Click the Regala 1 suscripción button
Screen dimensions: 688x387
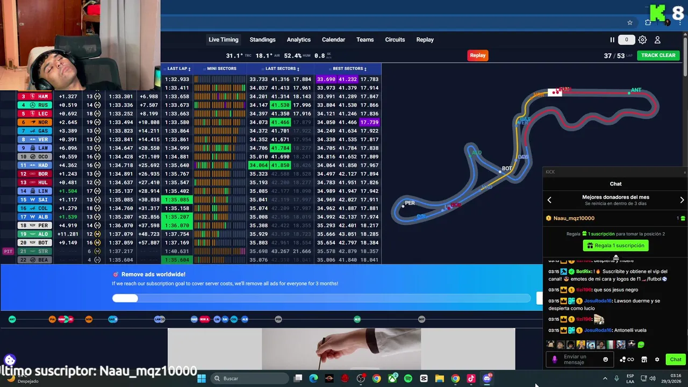click(615, 246)
